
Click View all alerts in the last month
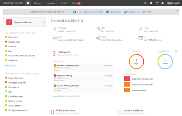tap(66, 96)
